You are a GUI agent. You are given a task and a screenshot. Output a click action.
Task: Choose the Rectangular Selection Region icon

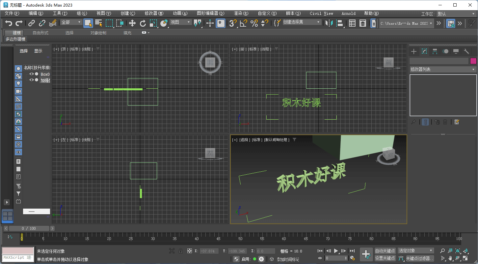click(x=109, y=23)
